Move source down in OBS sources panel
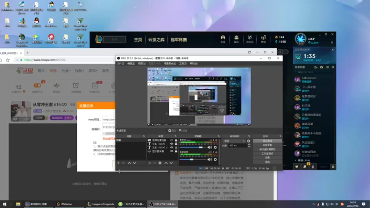370x208 pixels. tap(171, 163)
